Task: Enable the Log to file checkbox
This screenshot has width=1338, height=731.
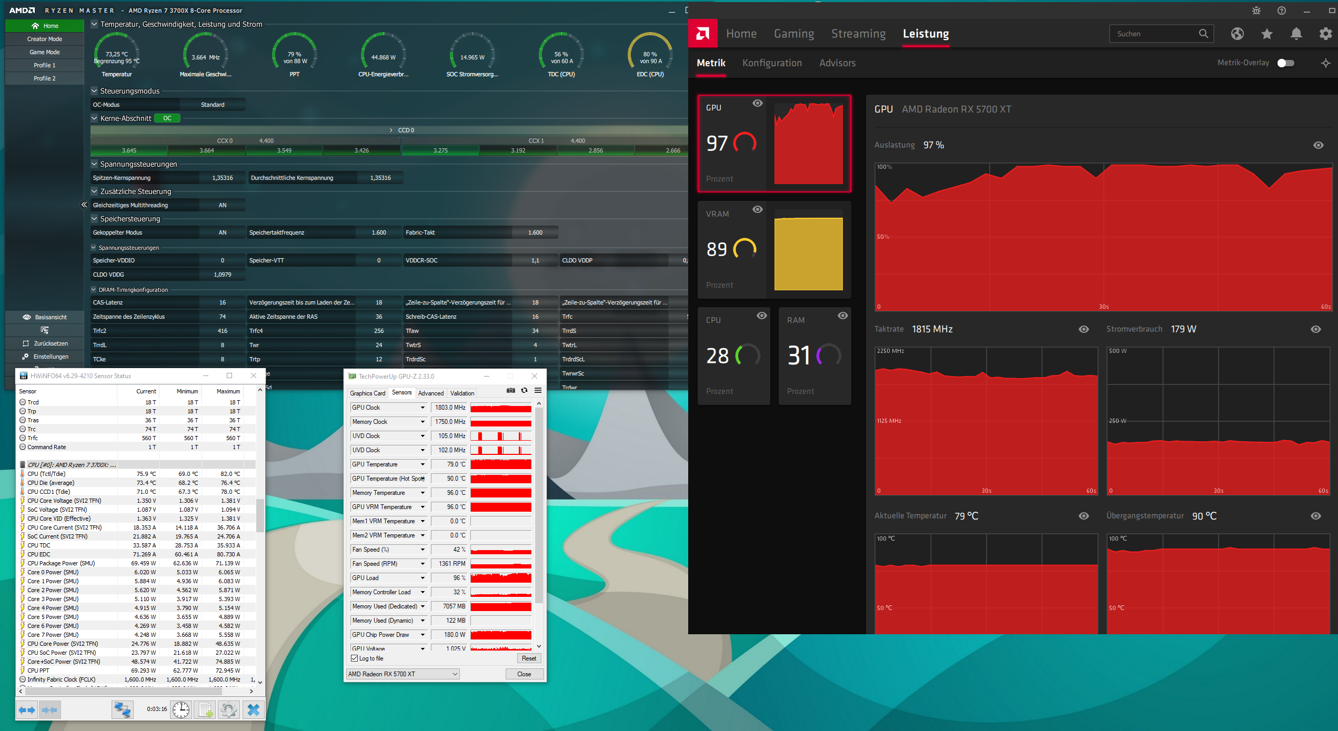Action: 354,658
